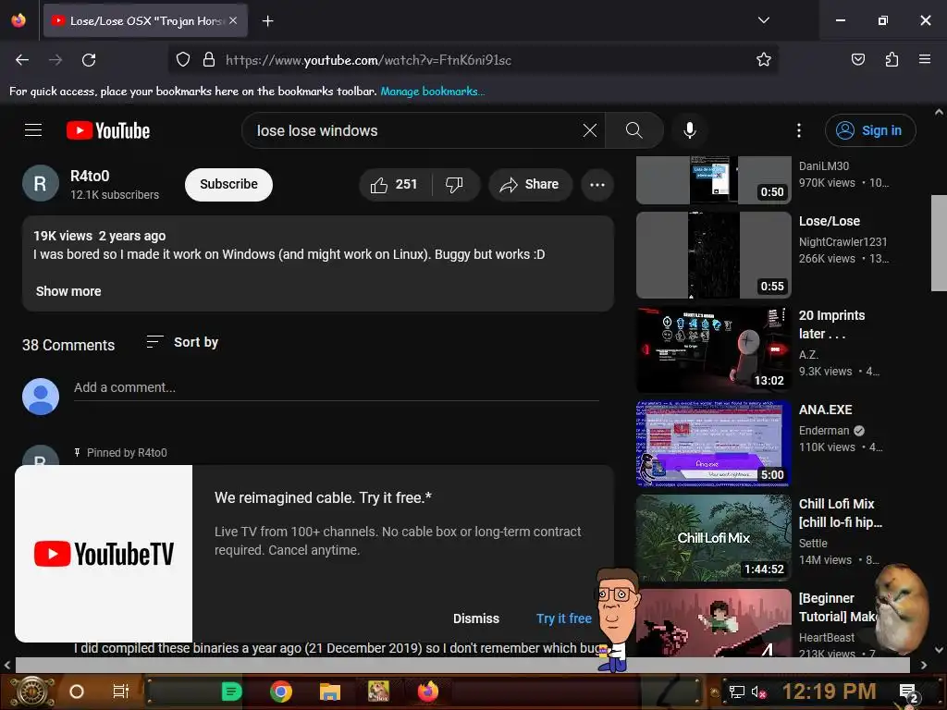Open tracking protection shield info

pyautogui.click(x=183, y=60)
